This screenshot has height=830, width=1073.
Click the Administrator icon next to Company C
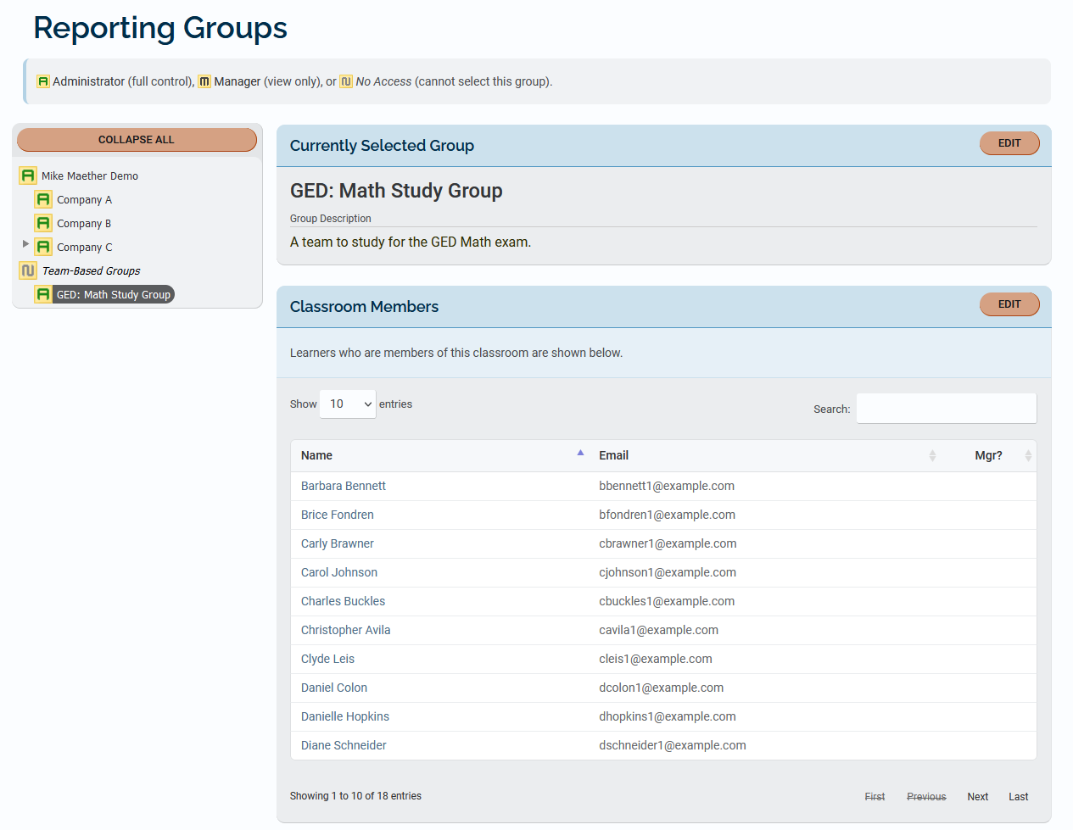pyautogui.click(x=43, y=247)
